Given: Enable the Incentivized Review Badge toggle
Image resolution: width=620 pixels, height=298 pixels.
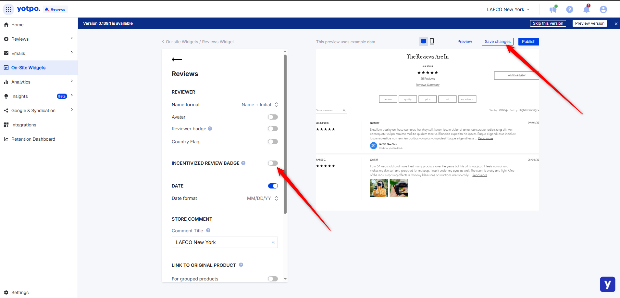Looking at the screenshot, I should pos(273,163).
